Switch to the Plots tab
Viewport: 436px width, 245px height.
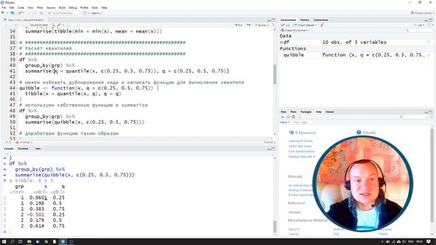[x=293, y=112]
